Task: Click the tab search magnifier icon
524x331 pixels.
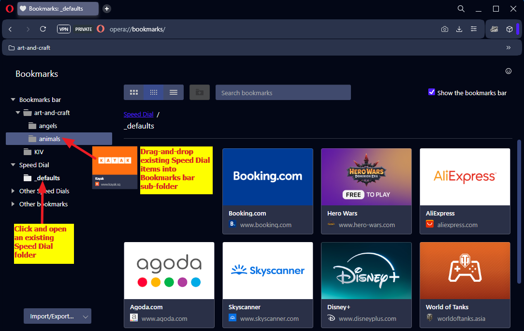Action: pos(461,9)
